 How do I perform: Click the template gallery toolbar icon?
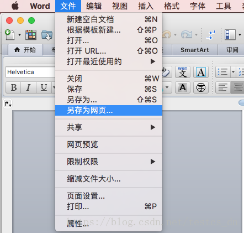click(x=31, y=35)
